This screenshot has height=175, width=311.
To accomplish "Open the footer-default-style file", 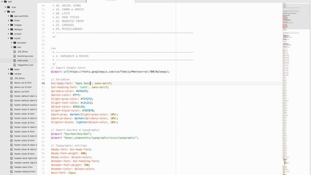I will point(25,105).
